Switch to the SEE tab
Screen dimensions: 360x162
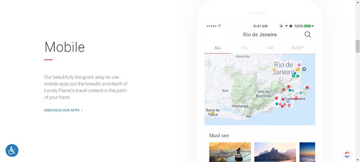244,48
